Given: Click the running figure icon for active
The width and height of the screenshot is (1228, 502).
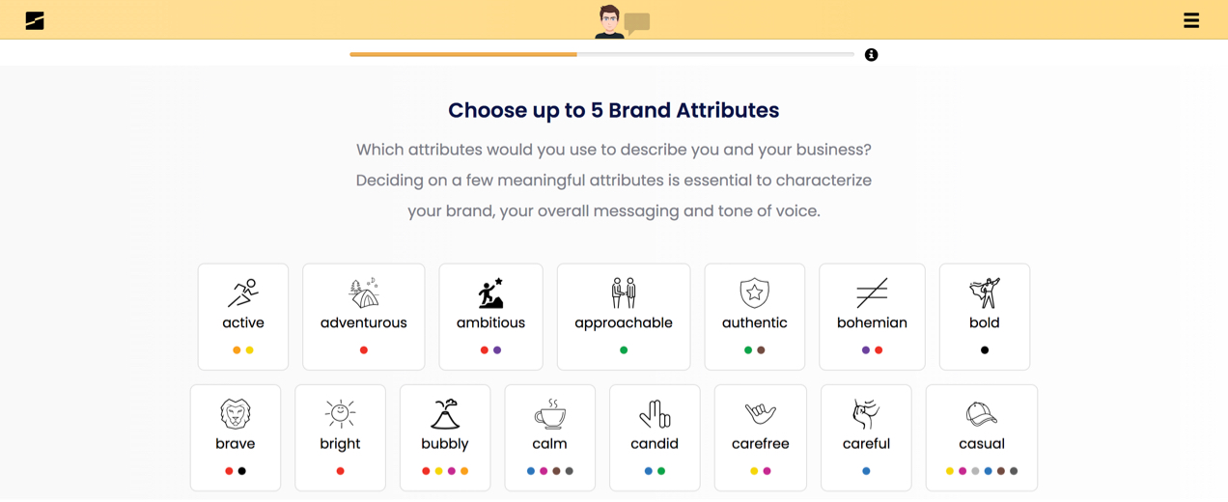Looking at the screenshot, I should [x=243, y=293].
